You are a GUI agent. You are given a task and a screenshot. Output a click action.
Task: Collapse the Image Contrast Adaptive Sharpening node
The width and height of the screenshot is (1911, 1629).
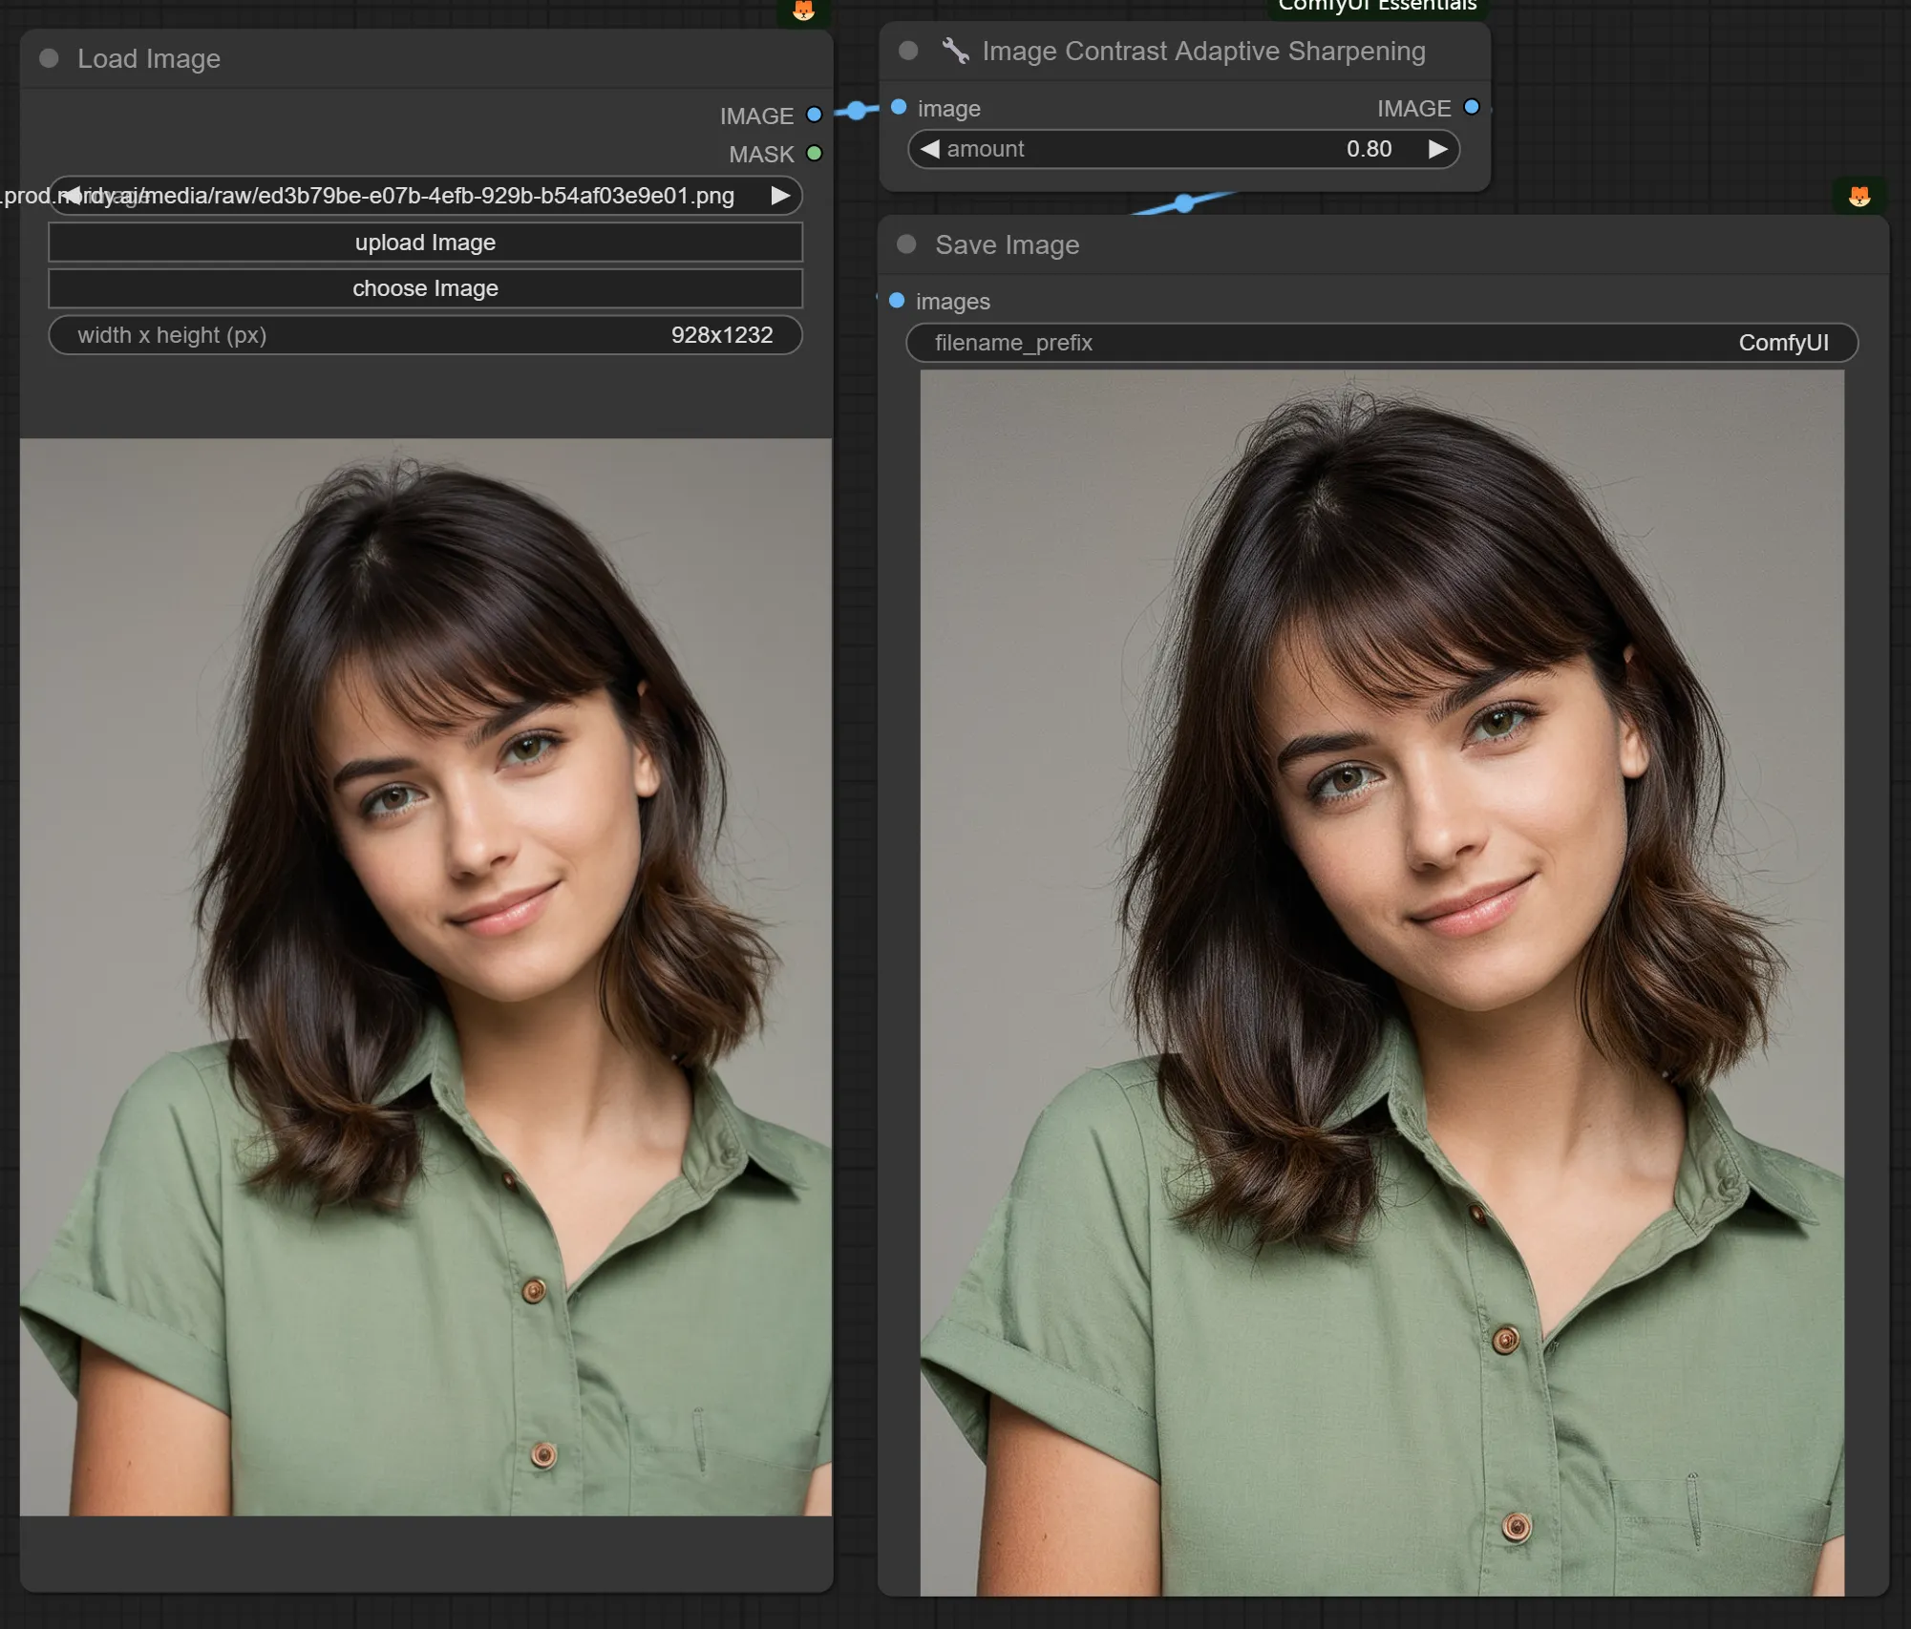(908, 51)
